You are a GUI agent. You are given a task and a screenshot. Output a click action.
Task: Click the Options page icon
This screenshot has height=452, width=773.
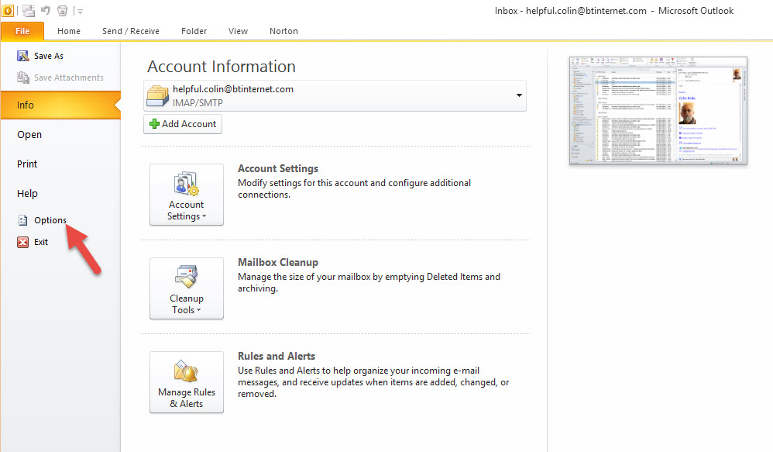22,220
